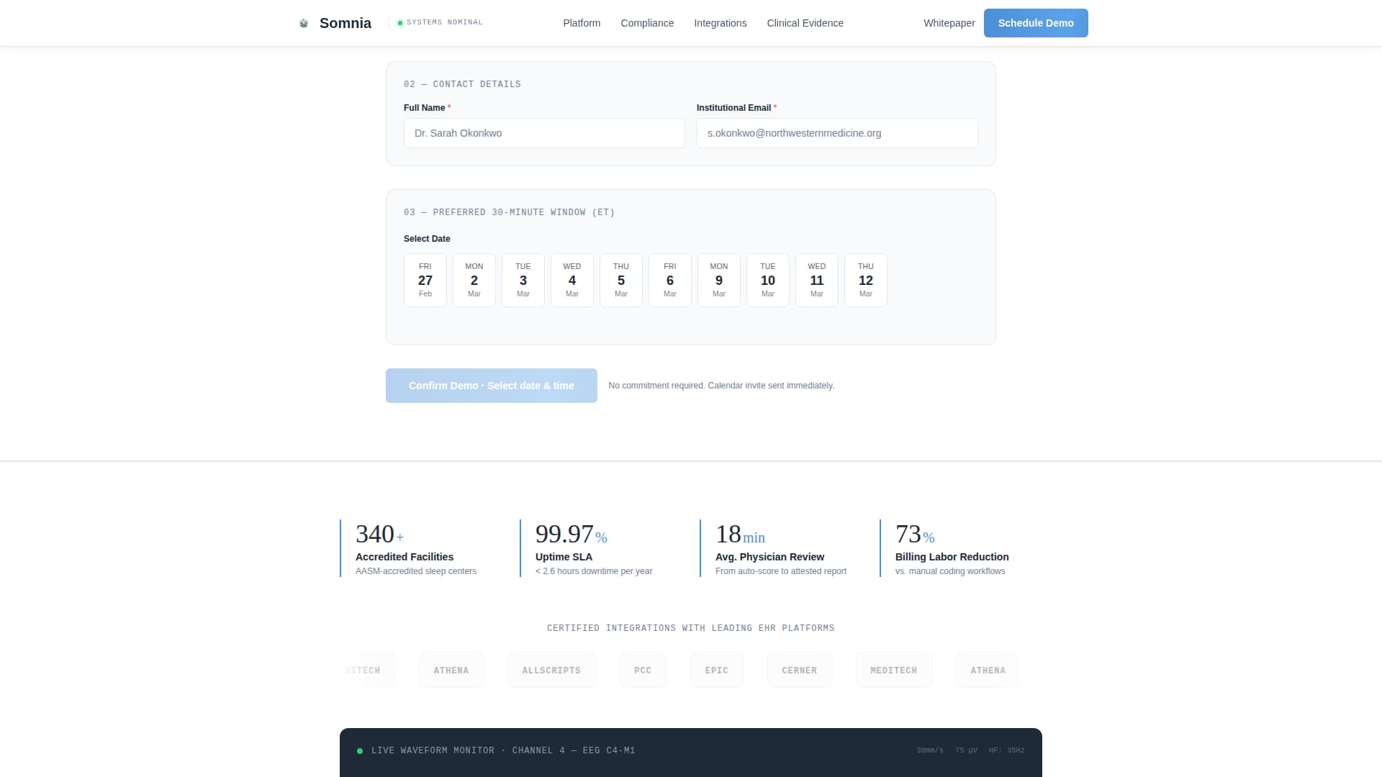Screen dimensions: 1382x777
Task: Click 'CERTIFIED INTEGRATIONS WITH LEADING EHR PLATFORMS' text
Action: (691, 628)
